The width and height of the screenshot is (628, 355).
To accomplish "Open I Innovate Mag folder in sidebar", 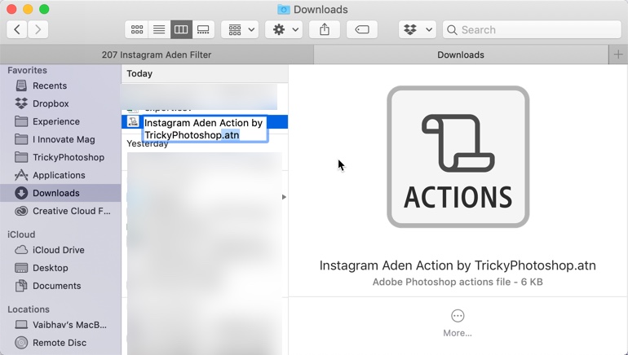I will click(x=60, y=139).
